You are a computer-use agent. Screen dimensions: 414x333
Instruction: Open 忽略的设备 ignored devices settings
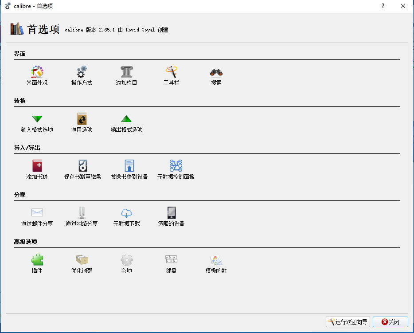171,217
